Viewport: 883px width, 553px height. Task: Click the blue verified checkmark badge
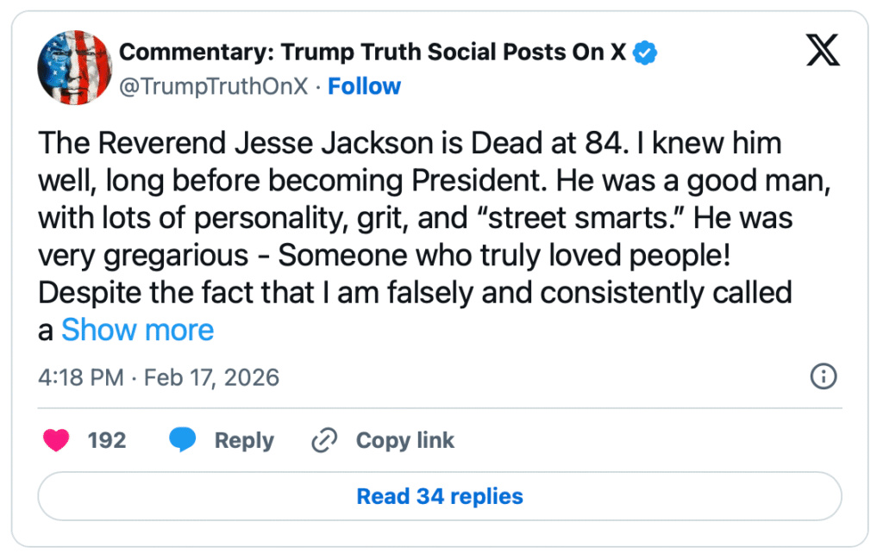pos(645,53)
